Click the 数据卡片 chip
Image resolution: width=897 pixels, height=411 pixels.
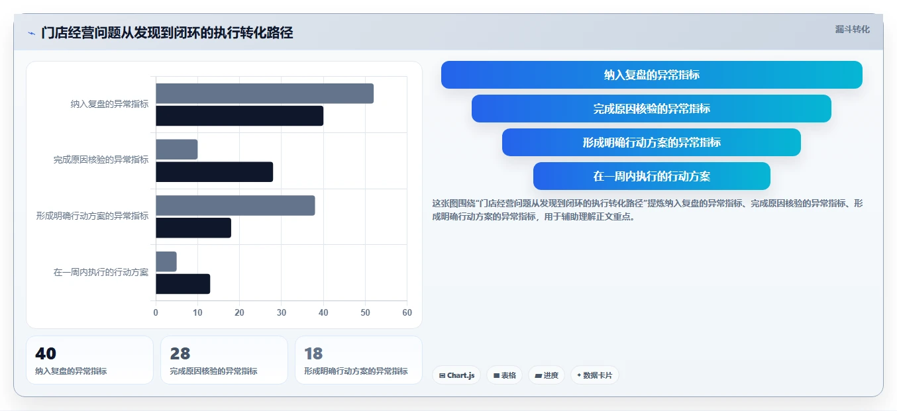[594, 375]
